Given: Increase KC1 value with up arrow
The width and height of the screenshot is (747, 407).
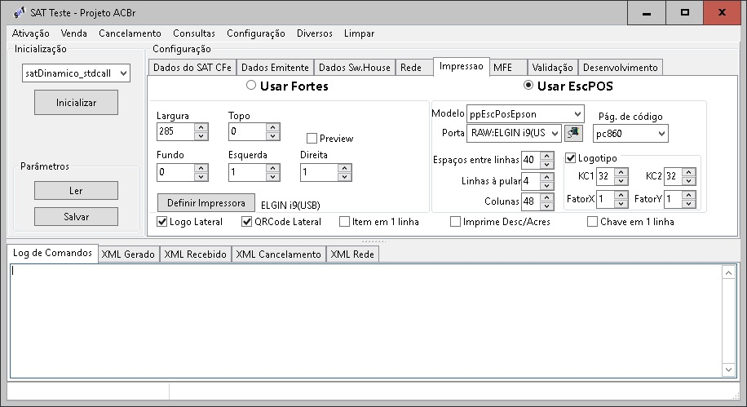Looking at the screenshot, I should 621,172.
